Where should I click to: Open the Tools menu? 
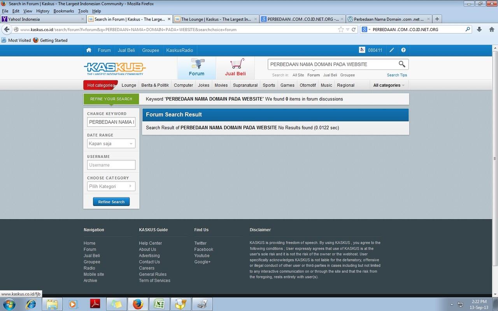coord(83,11)
